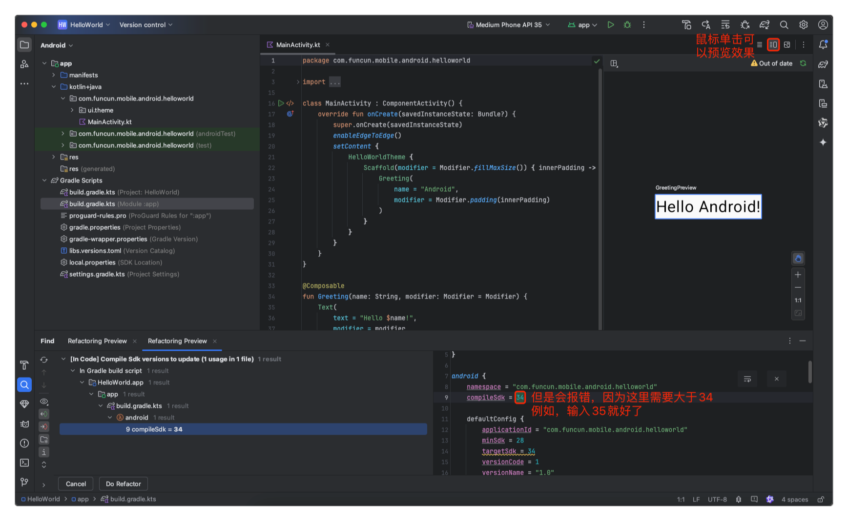Open more run actions menu
The width and height of the screenshot is (848, 521).
(x=644, y=25)
